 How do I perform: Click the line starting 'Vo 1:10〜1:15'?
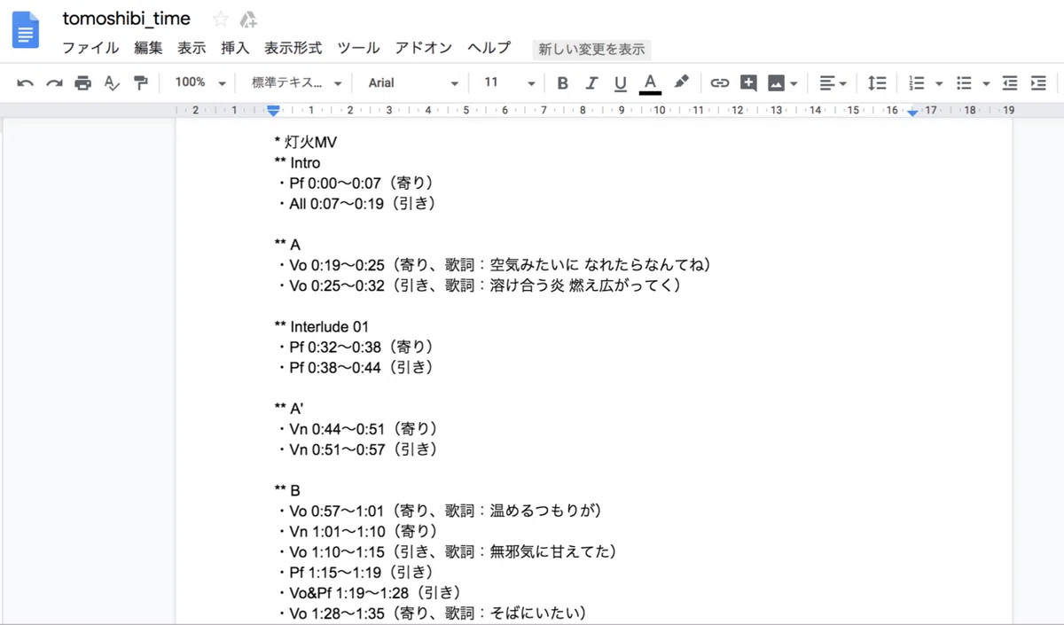(449, 551)
